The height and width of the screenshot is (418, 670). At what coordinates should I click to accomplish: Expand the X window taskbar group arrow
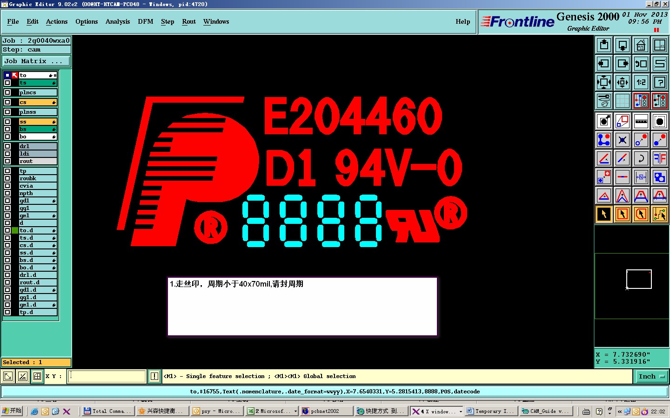461,411
